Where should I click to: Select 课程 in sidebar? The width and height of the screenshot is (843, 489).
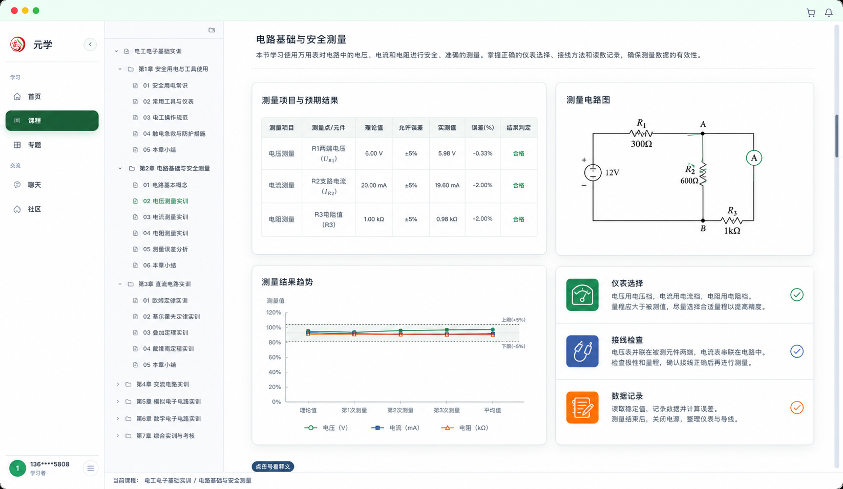[52, 121]
